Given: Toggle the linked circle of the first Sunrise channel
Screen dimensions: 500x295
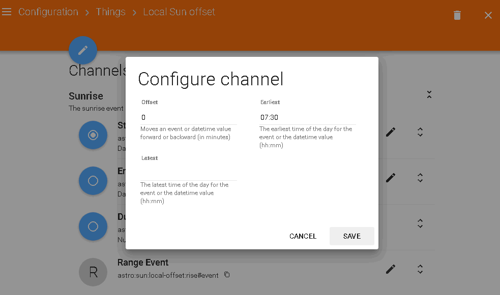Looking at the screenshot, I should coord(93,135).
